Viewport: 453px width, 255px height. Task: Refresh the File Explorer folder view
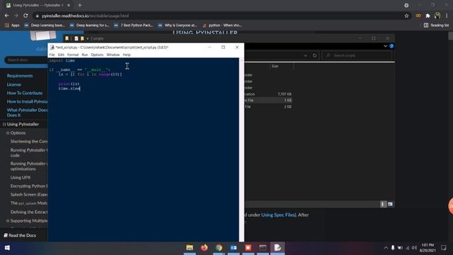coord(314,55)
